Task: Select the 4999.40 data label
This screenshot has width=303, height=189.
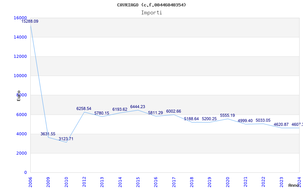Action: pos(245,121)
